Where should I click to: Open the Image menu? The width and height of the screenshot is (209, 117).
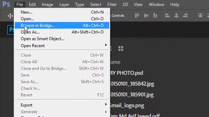(47, 5)
